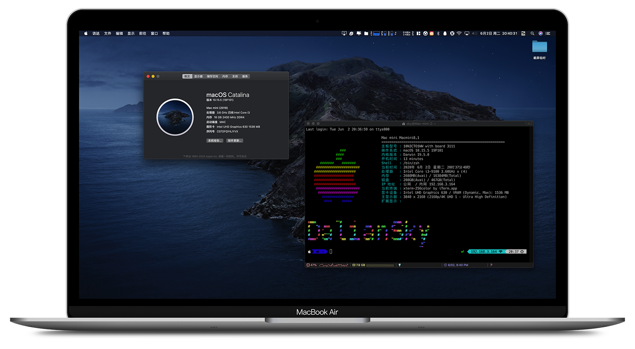The image size is (635, 349).
Task: Click the 6/02, 8:40 PM clock status
Action: 456,265
